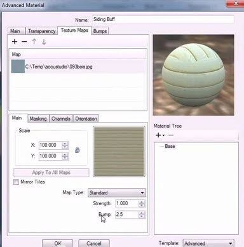Select the C:\Temp\accustudio\093bois.jpg map row

(x=78, y=67)
